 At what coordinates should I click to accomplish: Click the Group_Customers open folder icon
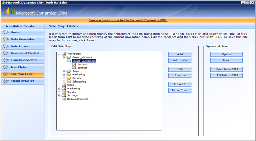(69, 61)
